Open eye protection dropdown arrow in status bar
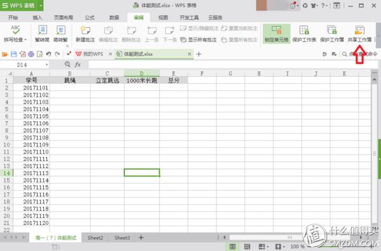381x251 pixels. point(284,247)
